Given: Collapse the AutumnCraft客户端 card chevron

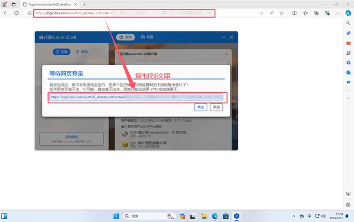Looking at the screenshot, I should coord(226,54).
